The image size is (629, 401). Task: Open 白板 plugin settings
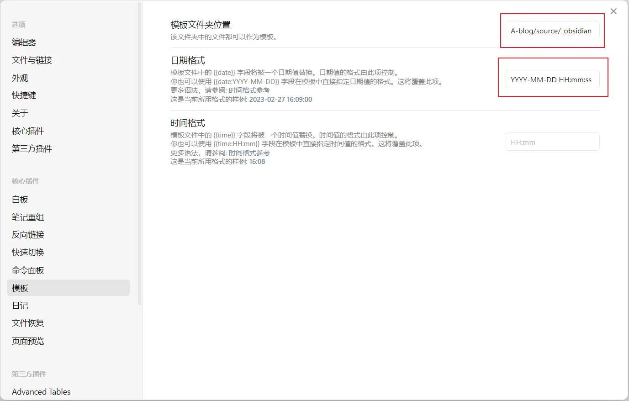click(x=20, y=200)
